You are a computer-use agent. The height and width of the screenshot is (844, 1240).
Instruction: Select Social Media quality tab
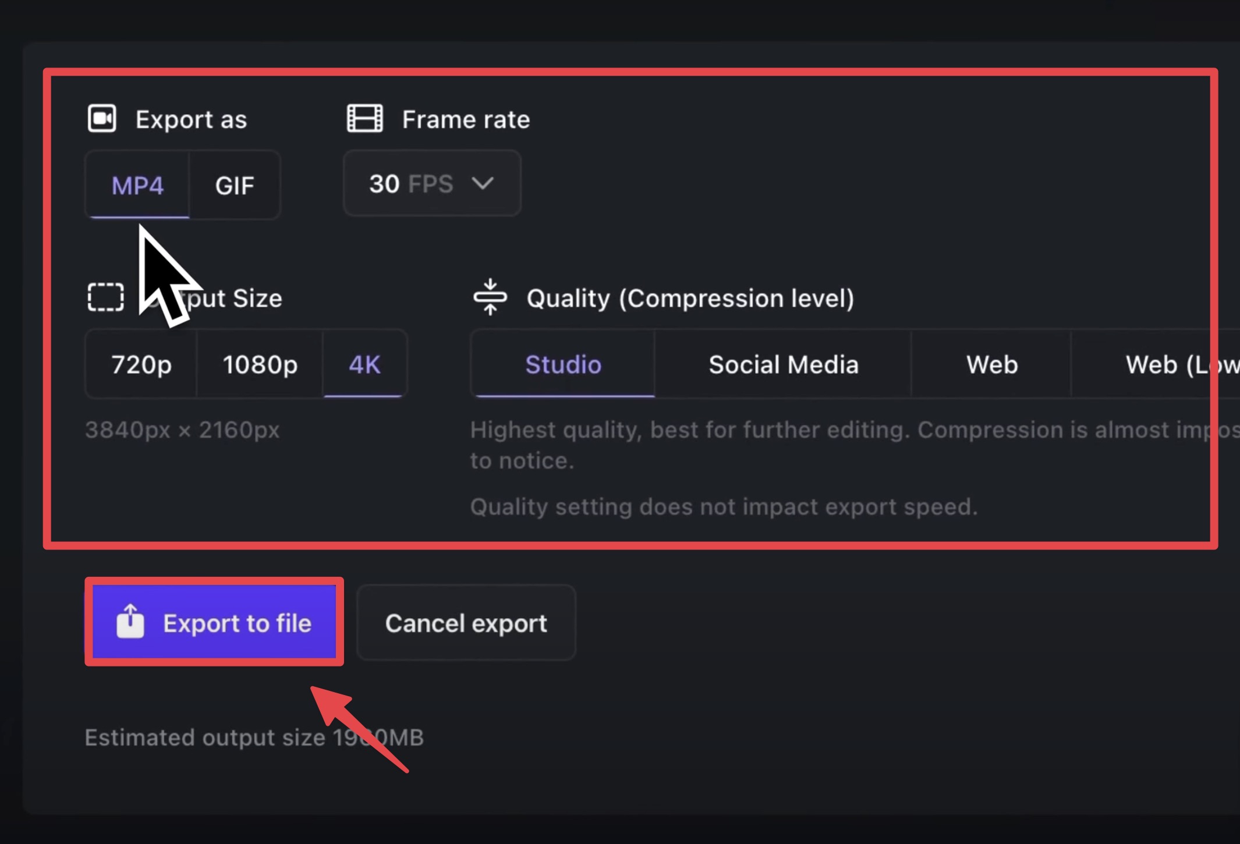[783, 364]
